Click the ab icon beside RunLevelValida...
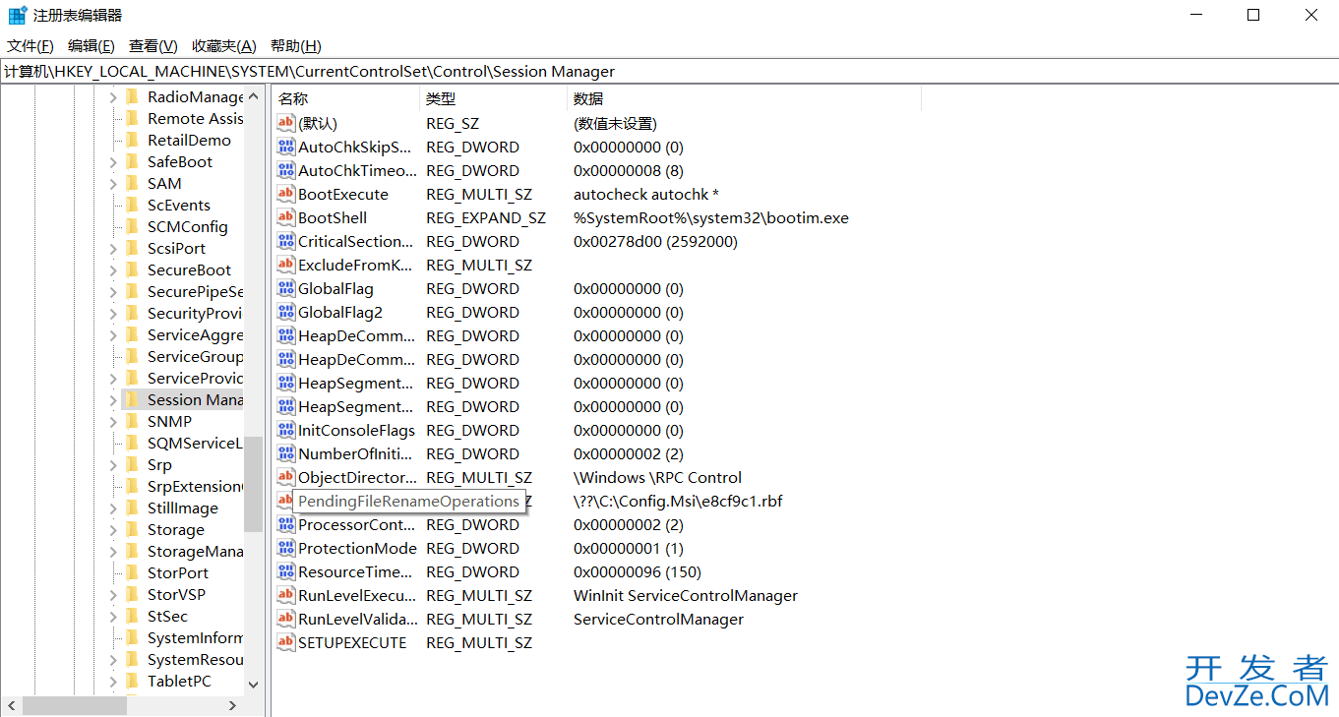This screenshot has height=717, width=1339. [286, 619]
